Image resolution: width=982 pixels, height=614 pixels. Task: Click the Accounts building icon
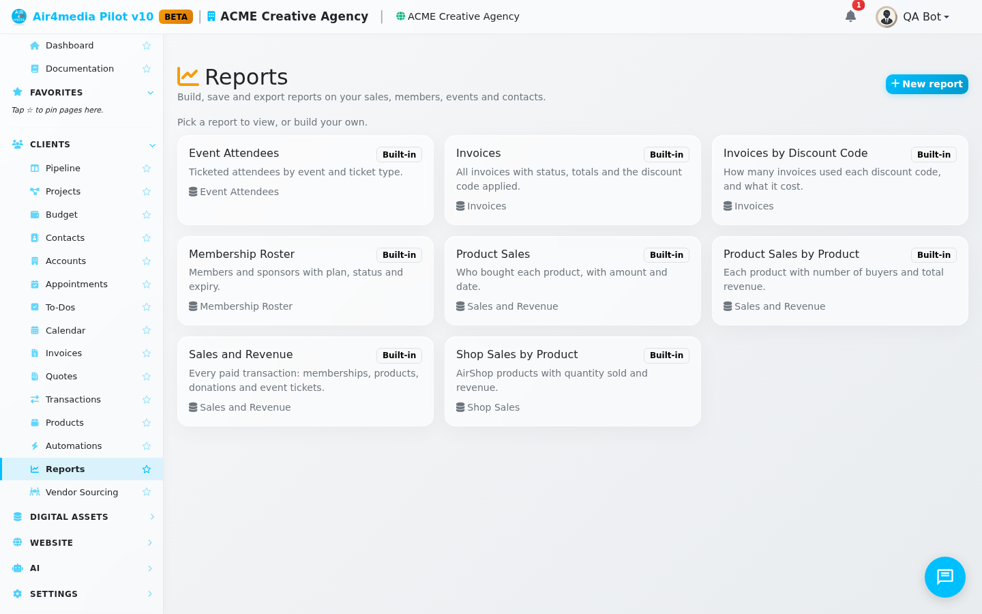[35, 261]
